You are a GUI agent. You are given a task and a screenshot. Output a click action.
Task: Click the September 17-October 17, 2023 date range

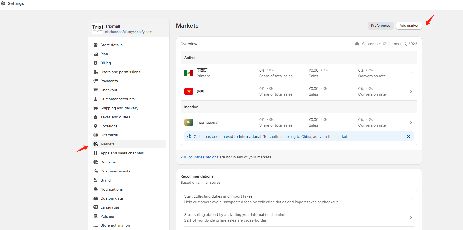tap(389, 44)
